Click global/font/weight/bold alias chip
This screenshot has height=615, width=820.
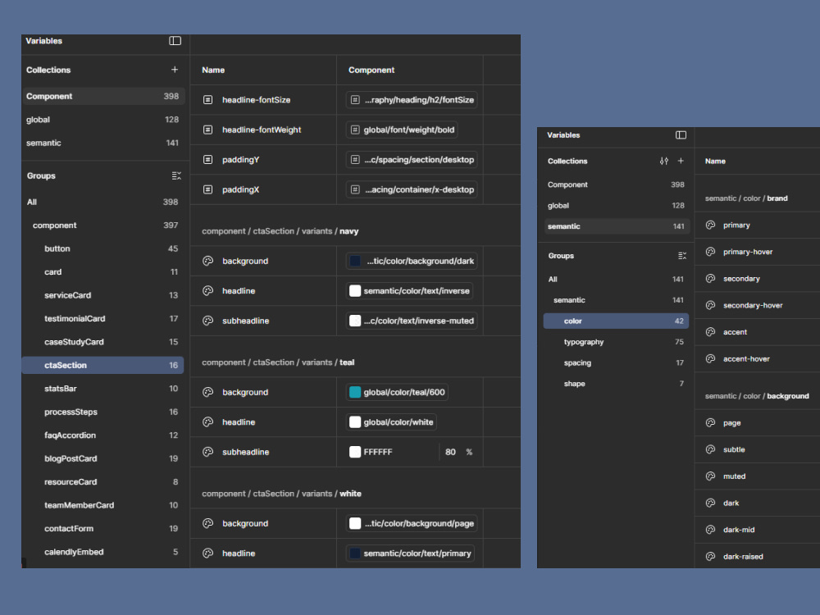pyautogui.click(x=402, y=130)
